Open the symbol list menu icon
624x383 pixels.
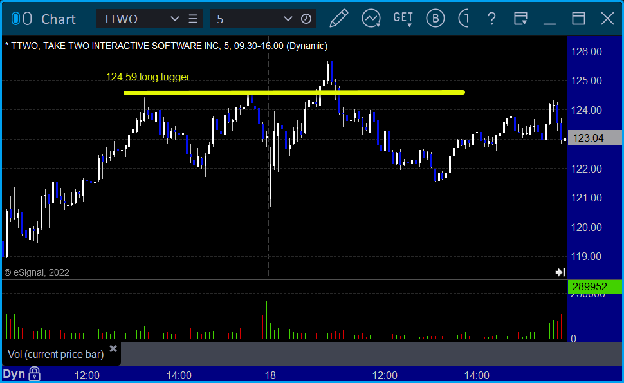click(x=193, y=19)
